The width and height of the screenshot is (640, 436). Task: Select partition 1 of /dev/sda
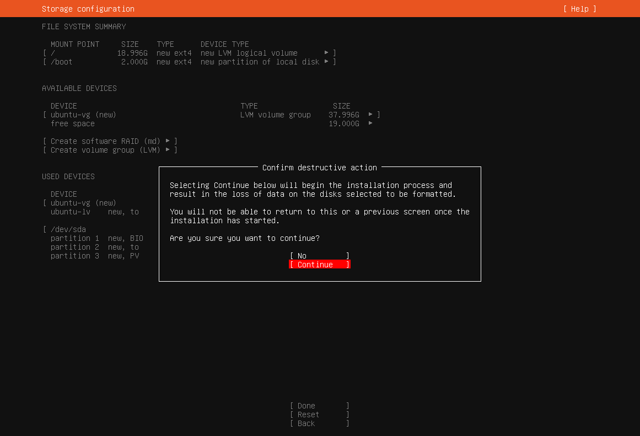(x=96, y=238)
